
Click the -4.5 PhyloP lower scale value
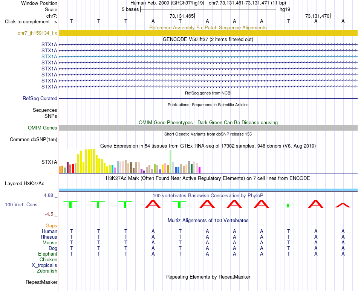49,214
